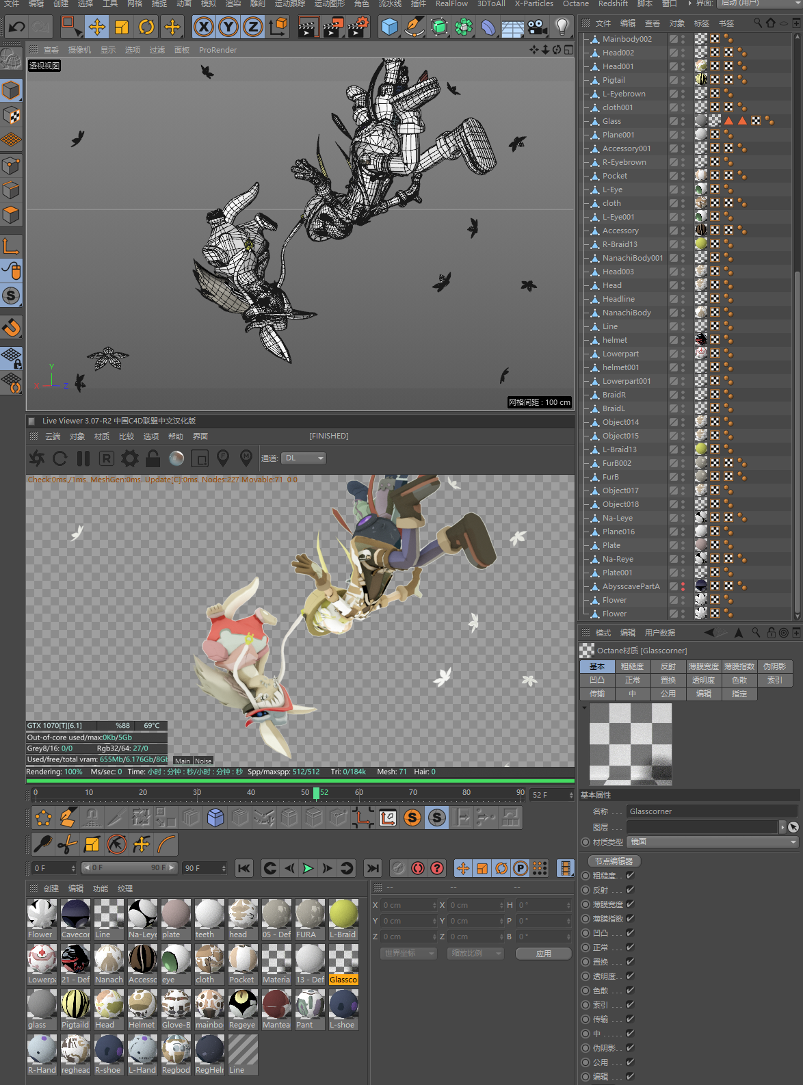Pause rendering in Octane Live Viewer
Image resolution: width=803 pixels, height=1085 pixels.
click(83, 458)
